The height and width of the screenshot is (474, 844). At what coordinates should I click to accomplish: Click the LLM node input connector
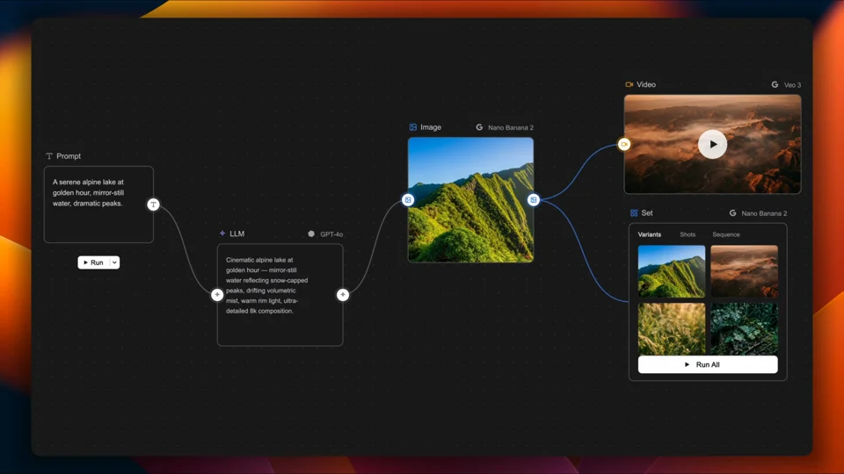pos(217,295)
